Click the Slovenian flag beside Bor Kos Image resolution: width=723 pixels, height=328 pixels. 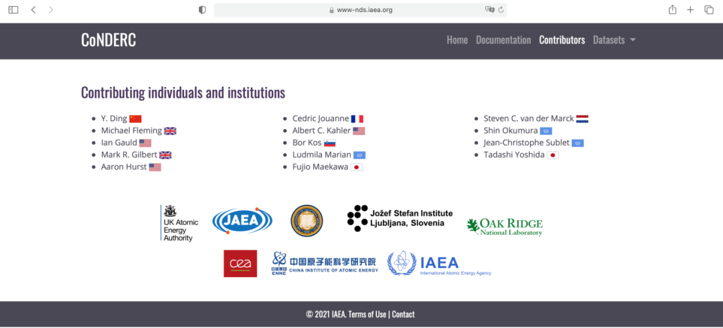tap(329, 143)
